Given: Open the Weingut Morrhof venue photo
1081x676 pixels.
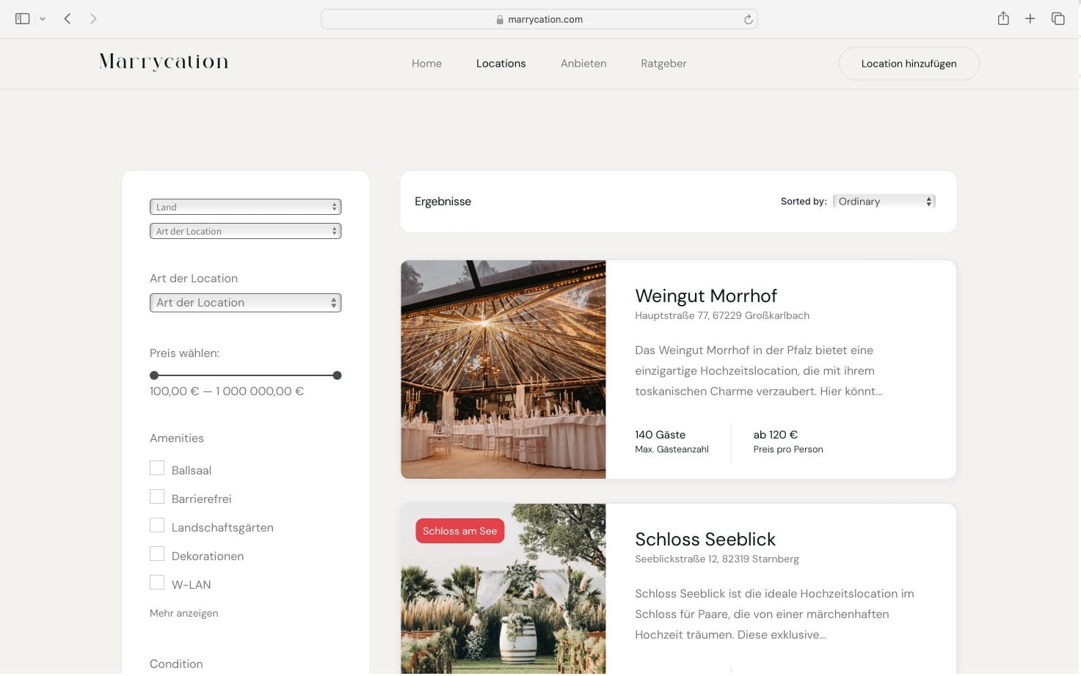Looking at the screenshot, I should pos(503,370).
